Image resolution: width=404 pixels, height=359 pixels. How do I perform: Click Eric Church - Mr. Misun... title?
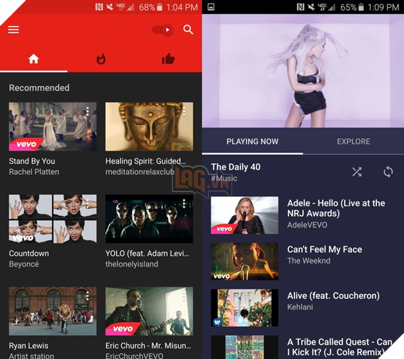coord(148,346)
